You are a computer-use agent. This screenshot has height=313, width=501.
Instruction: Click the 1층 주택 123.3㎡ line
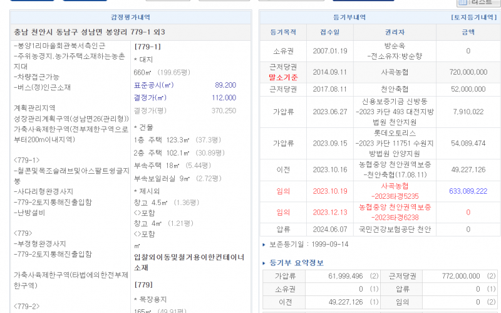pyautogui.click(x=177, y=140)
